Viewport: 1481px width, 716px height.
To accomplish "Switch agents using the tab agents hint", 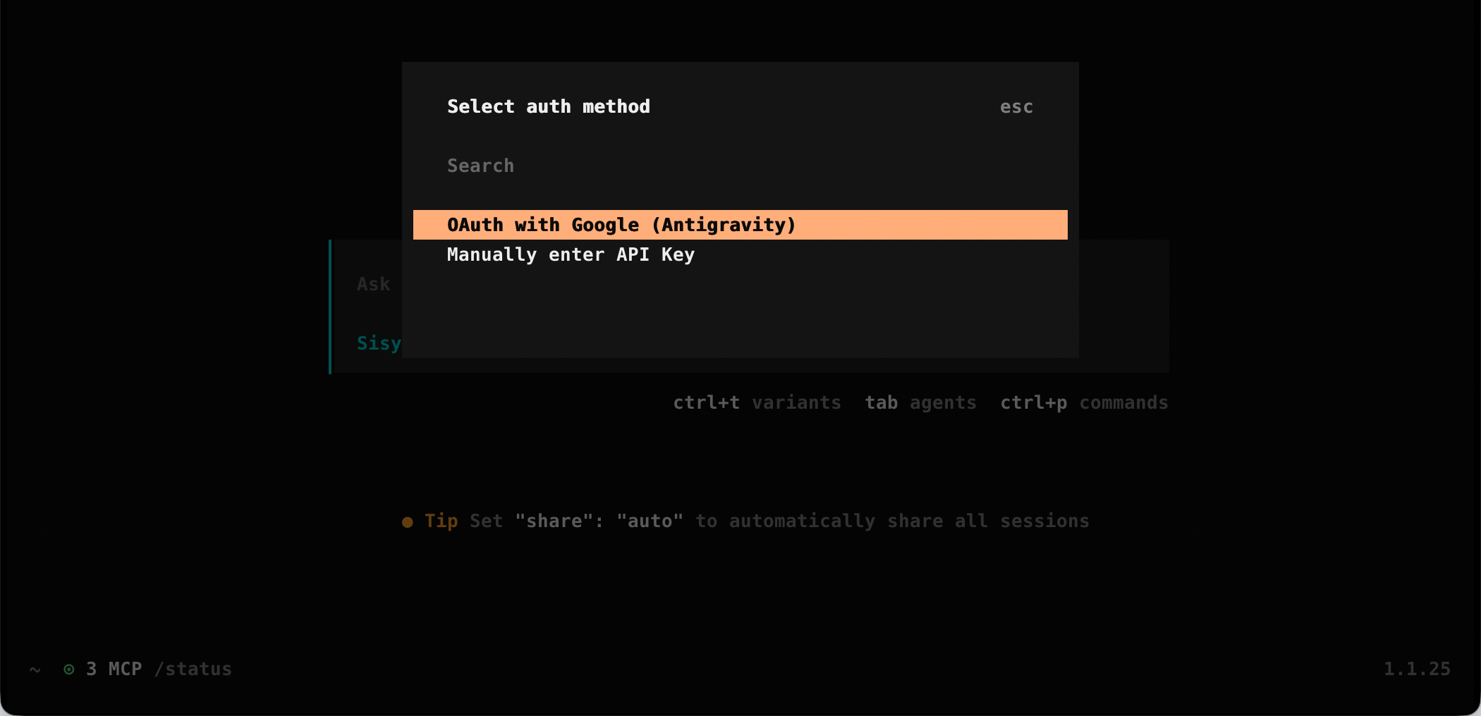I will [x=920, y=402].
